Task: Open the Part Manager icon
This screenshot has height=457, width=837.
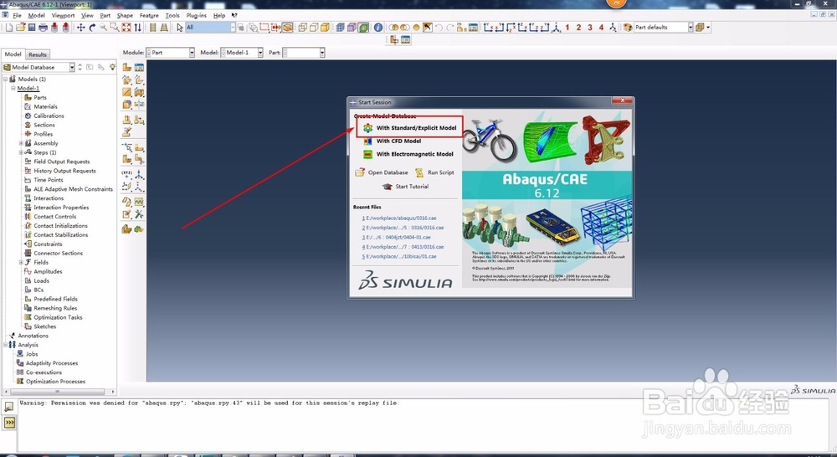Action: pos(139,67)
